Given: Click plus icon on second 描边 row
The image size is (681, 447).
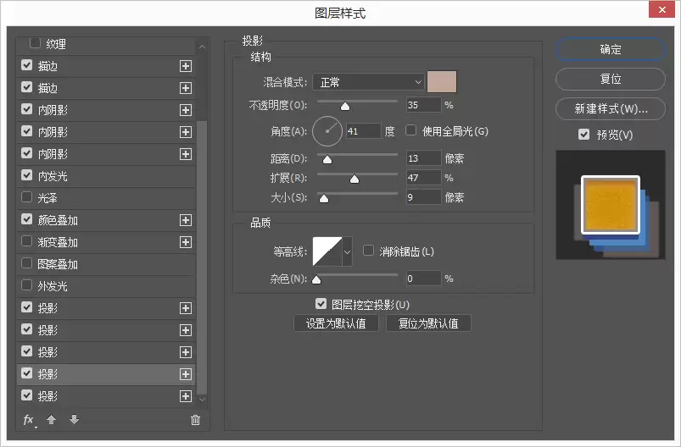Looking at the screenshot, I should tap(186, 88).
